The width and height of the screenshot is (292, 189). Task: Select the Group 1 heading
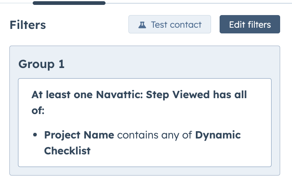pyautogui.click(x=42, y=64)
